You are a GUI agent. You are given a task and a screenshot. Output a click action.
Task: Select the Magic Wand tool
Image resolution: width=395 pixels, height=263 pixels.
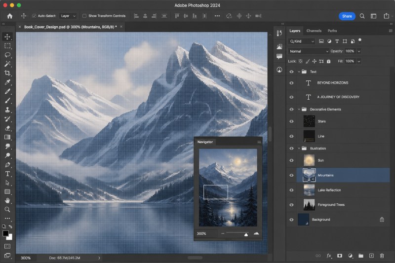pyautogui.click(x=7, y=64)
